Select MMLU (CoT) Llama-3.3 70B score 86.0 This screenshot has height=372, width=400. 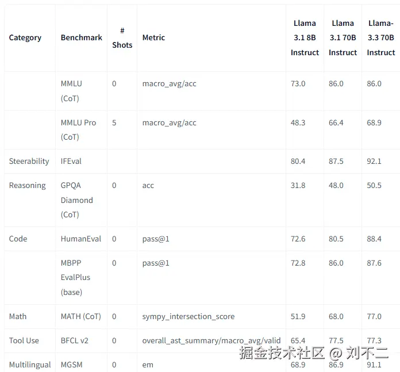click(x=374, y=84)
